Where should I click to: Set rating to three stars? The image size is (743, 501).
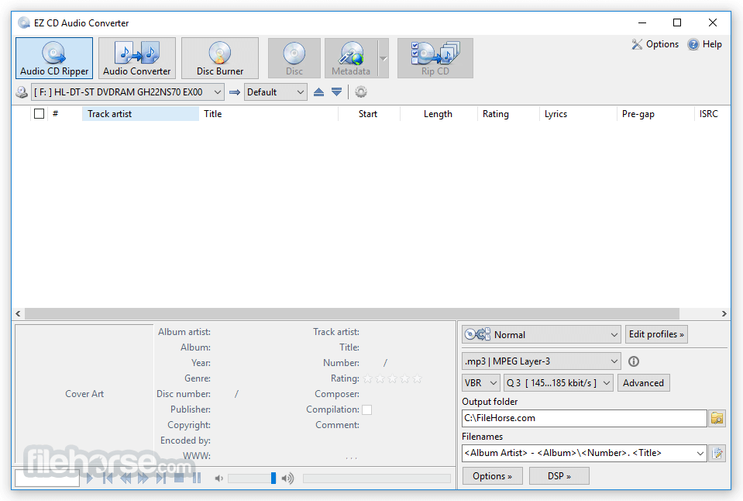point(392,378)
